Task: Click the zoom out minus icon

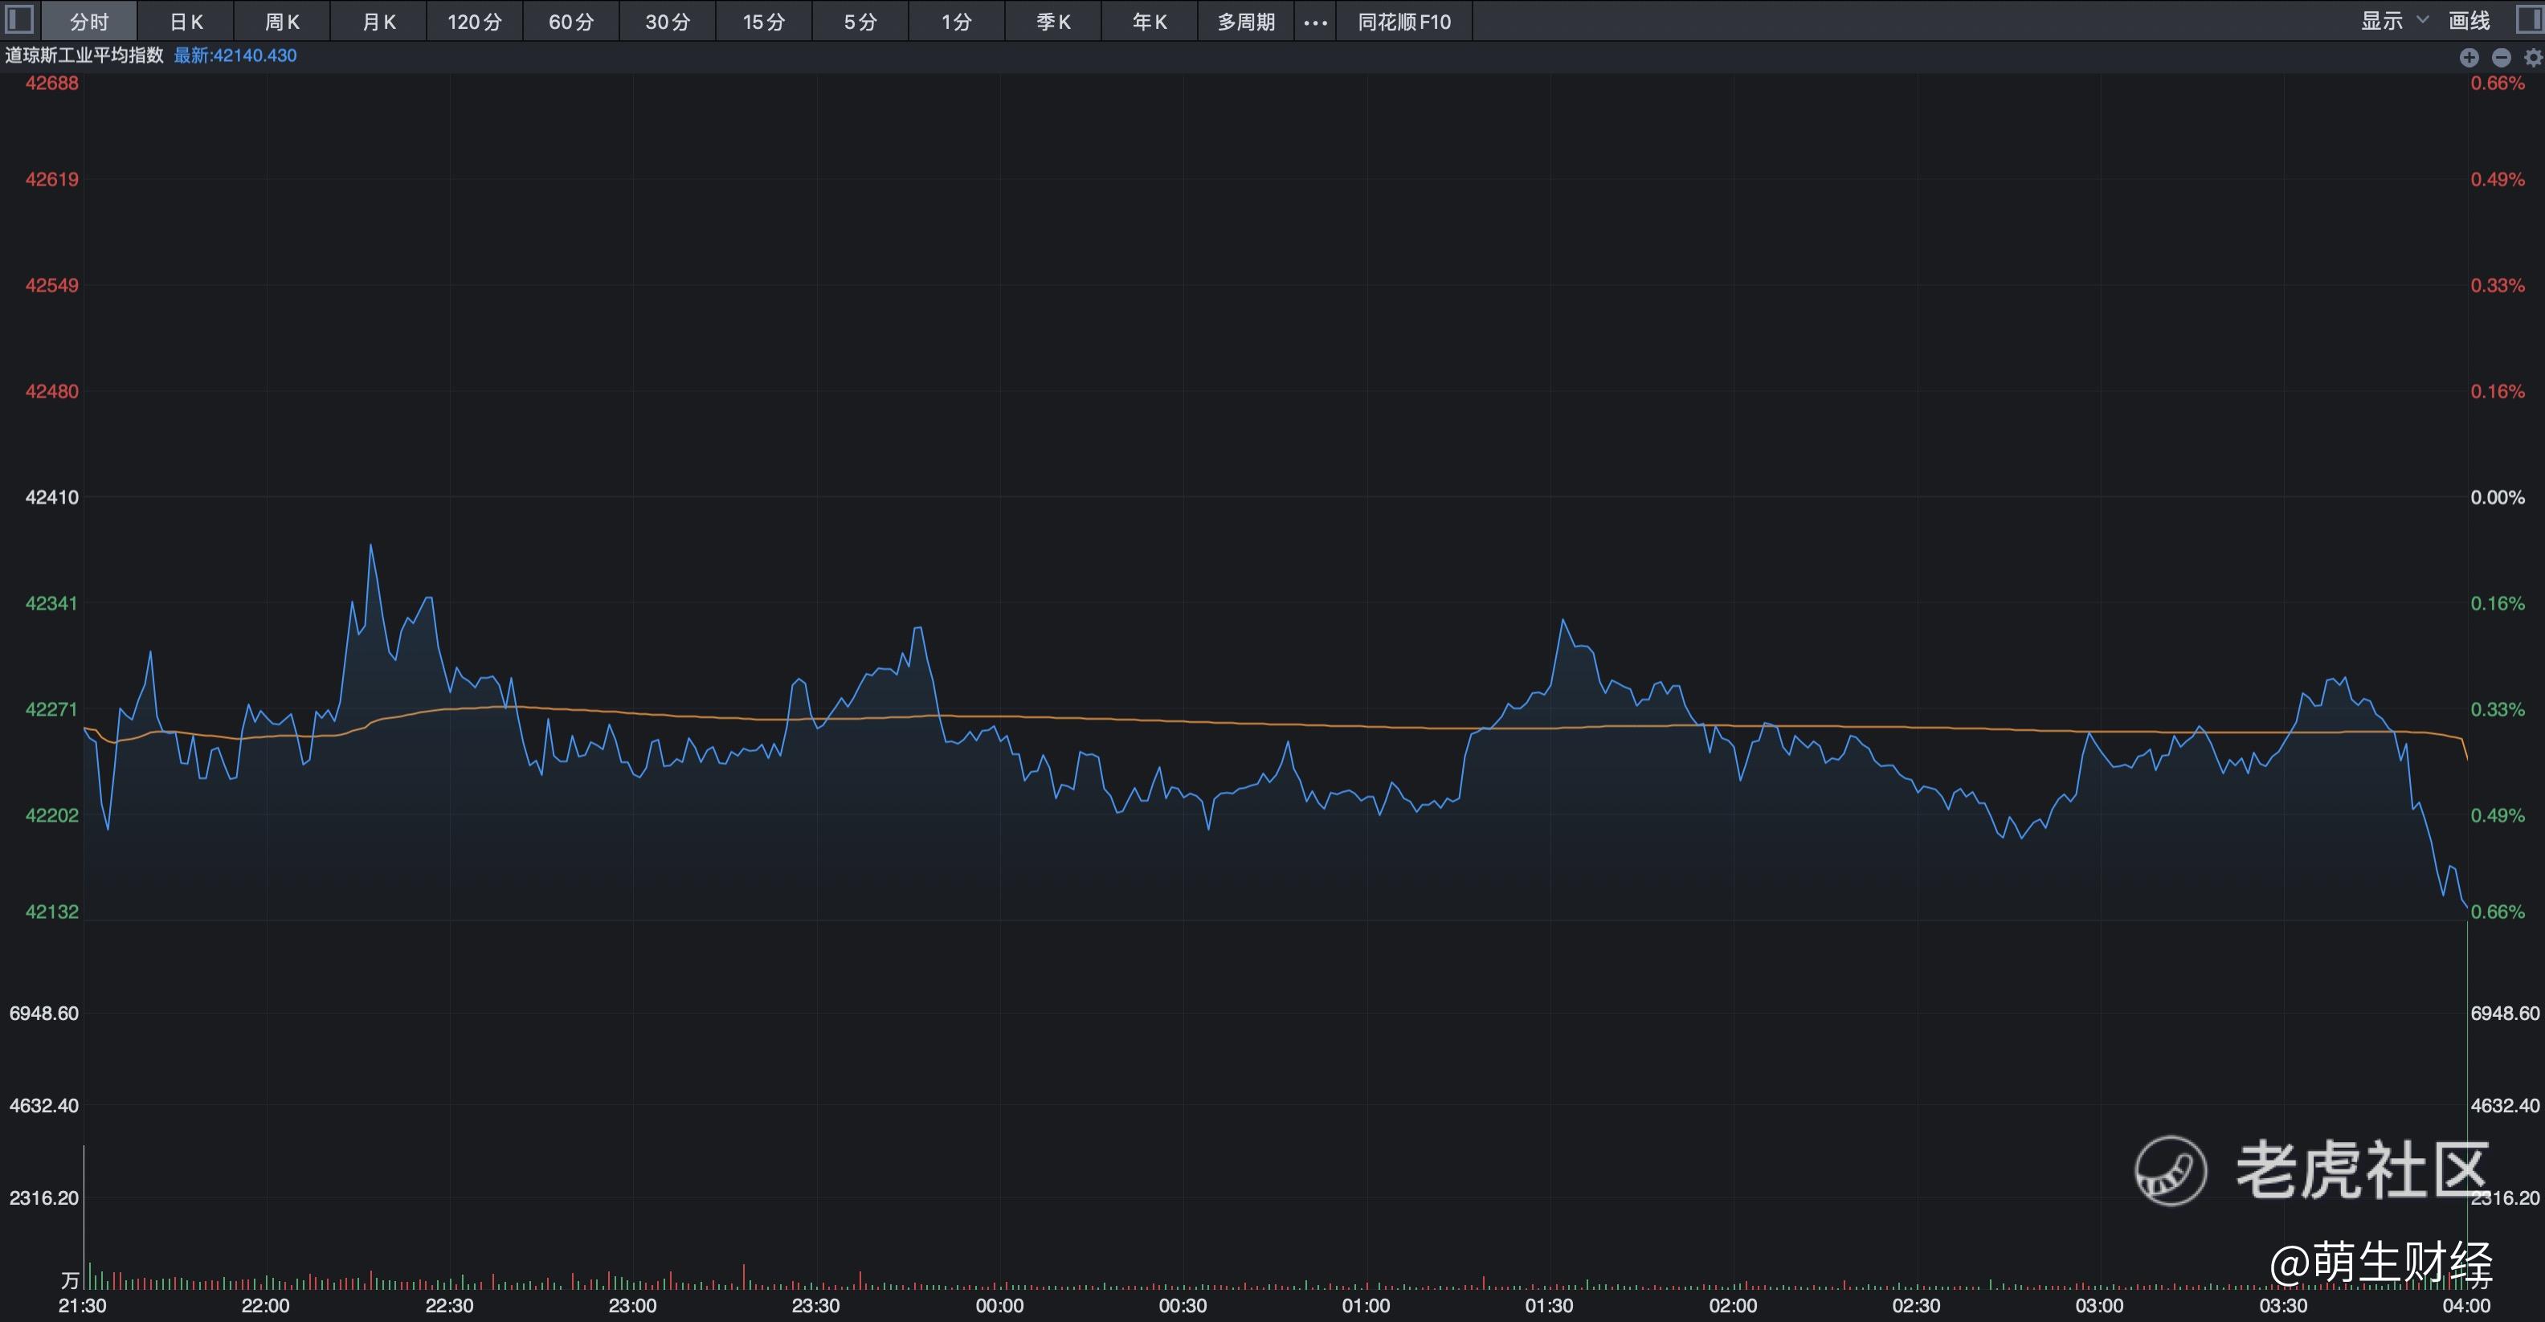Action: click(2501, 57)
